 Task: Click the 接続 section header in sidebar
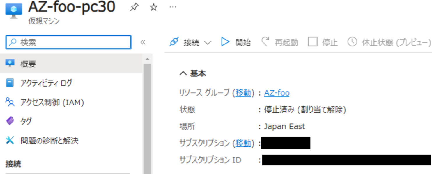(13, 164)
